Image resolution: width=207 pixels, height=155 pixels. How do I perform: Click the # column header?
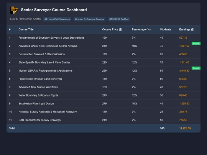(x=10, y=29)
